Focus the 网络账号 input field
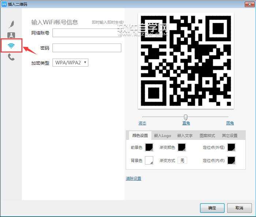 coord(87,33)
